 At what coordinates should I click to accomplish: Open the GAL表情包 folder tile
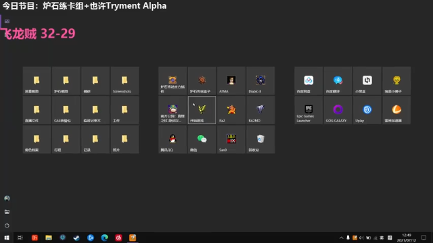click(x=66, y=110)
